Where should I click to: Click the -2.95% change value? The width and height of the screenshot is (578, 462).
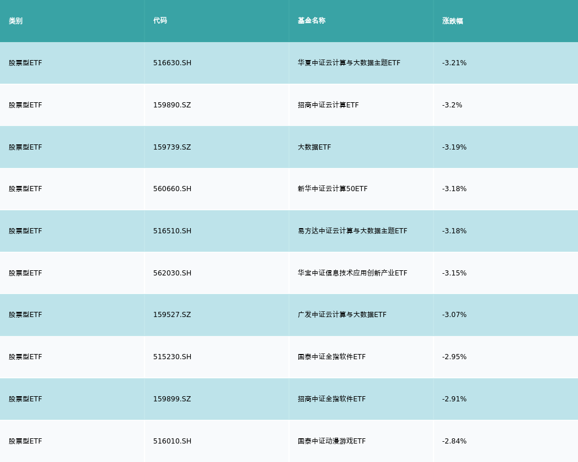[454, 357]
